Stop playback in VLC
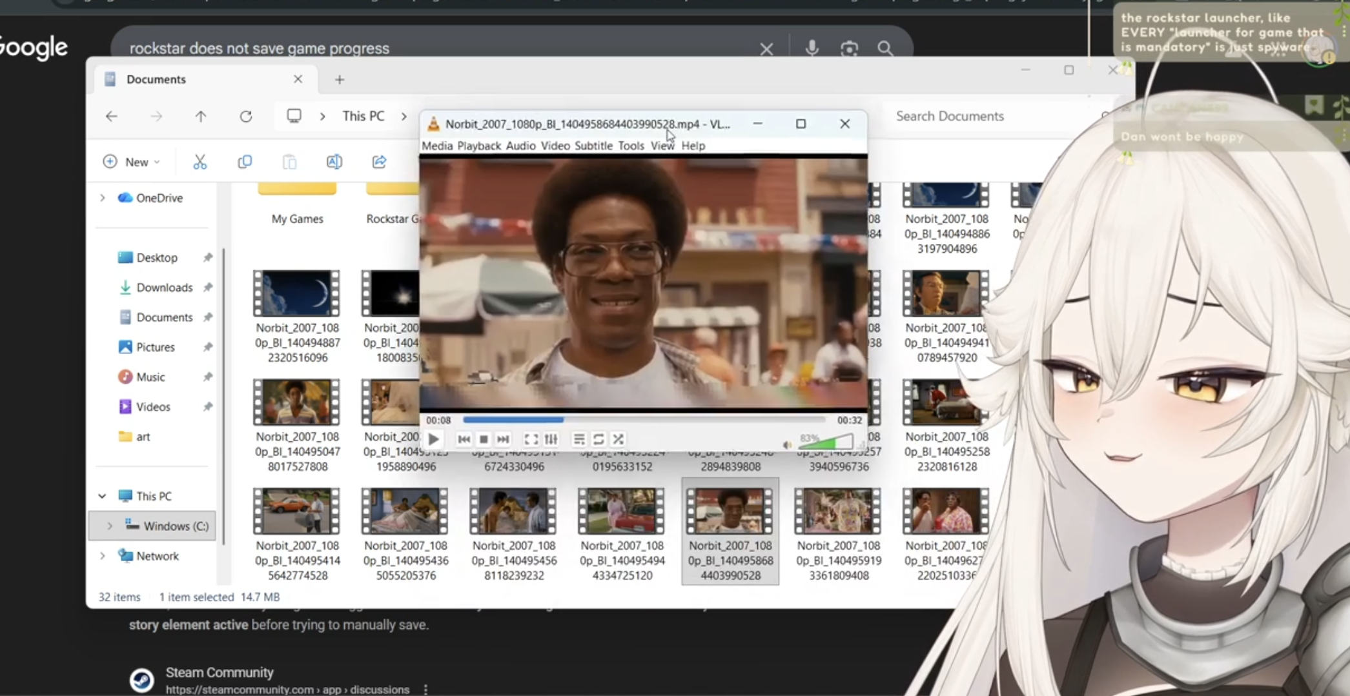Image resolution: width=1350 pixels, height=696 pixels. coord(484,439)
